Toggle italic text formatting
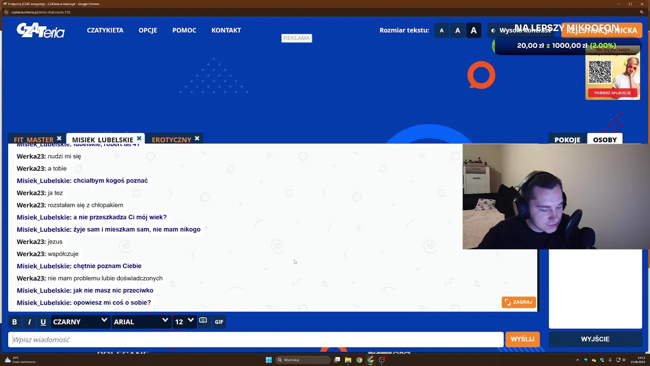Screen dimensions: 650x366 29,322
